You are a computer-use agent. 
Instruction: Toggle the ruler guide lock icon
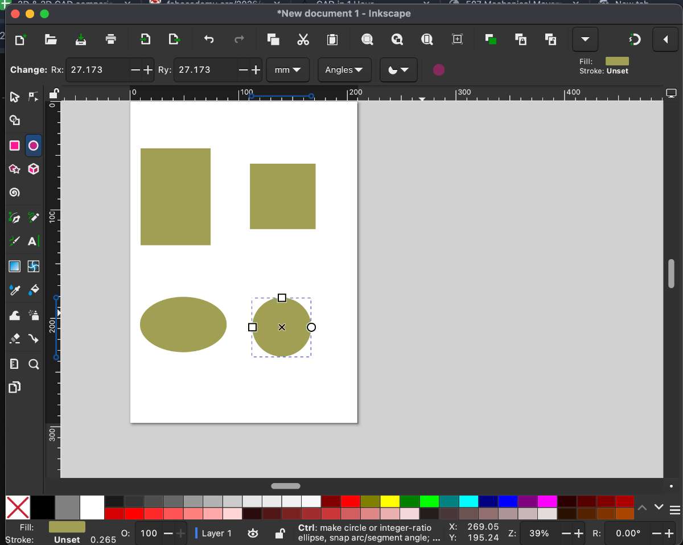point(54,94)
